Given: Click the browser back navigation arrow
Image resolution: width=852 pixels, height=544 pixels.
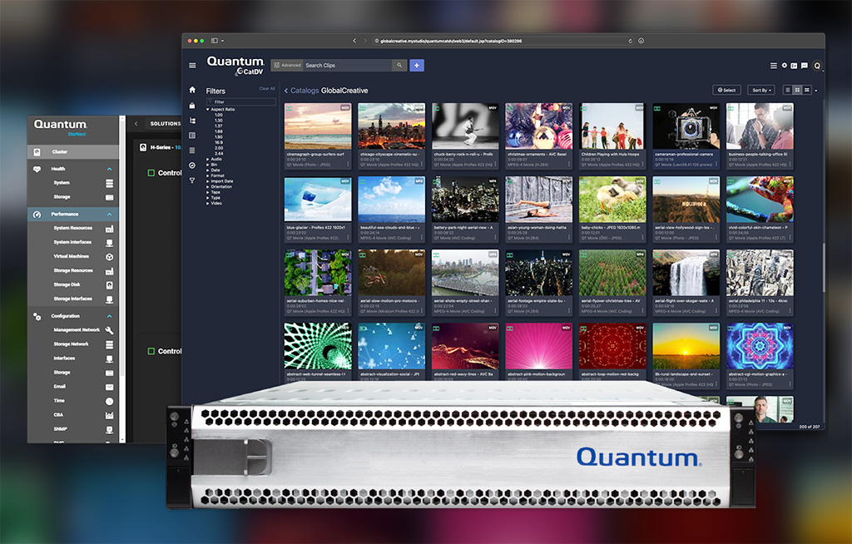Looking at the screenshot, I should click(354, 41).
